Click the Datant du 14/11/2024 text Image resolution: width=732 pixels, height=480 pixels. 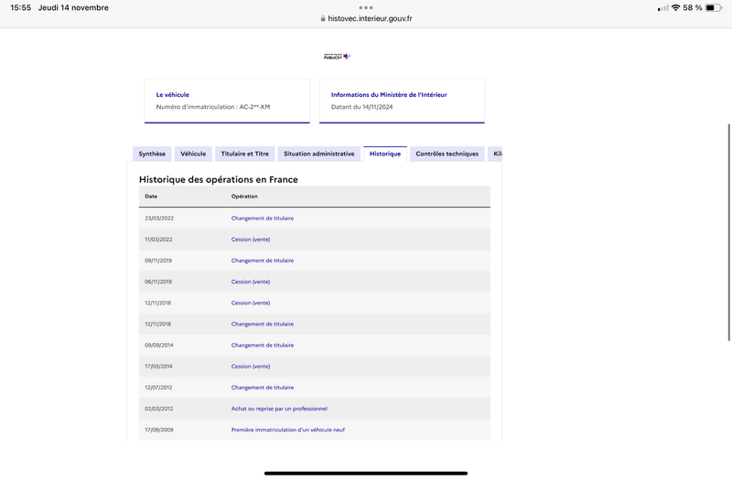point(361,107)
